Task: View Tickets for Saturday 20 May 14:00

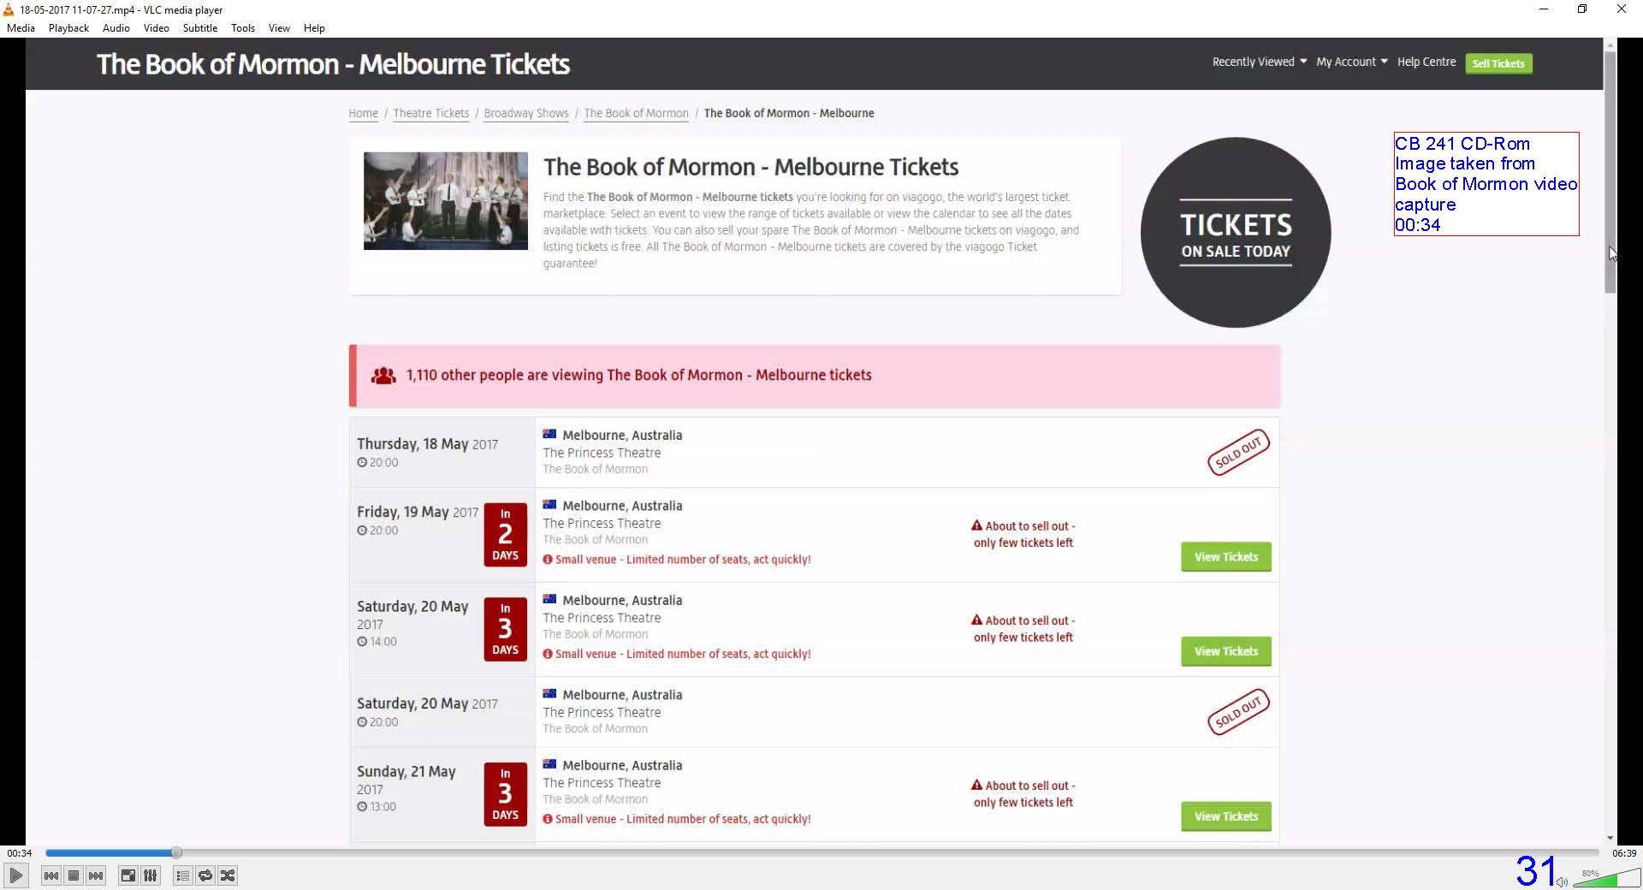Action: coord(1225,651)
